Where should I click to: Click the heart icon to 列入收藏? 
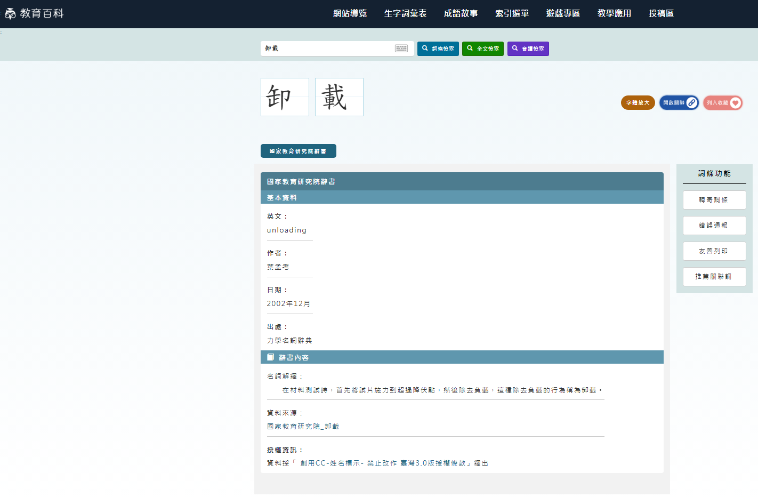(x=735, y=103)
